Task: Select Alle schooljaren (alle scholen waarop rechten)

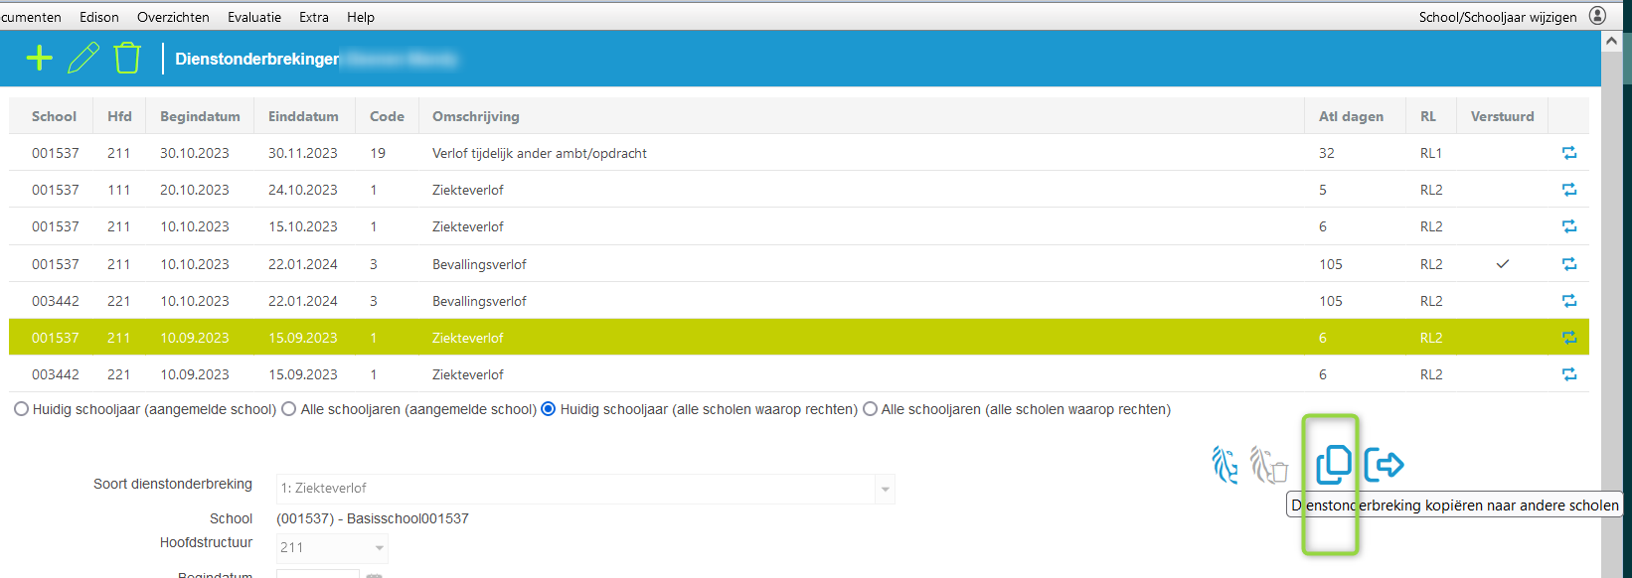Action: (870, 409)
